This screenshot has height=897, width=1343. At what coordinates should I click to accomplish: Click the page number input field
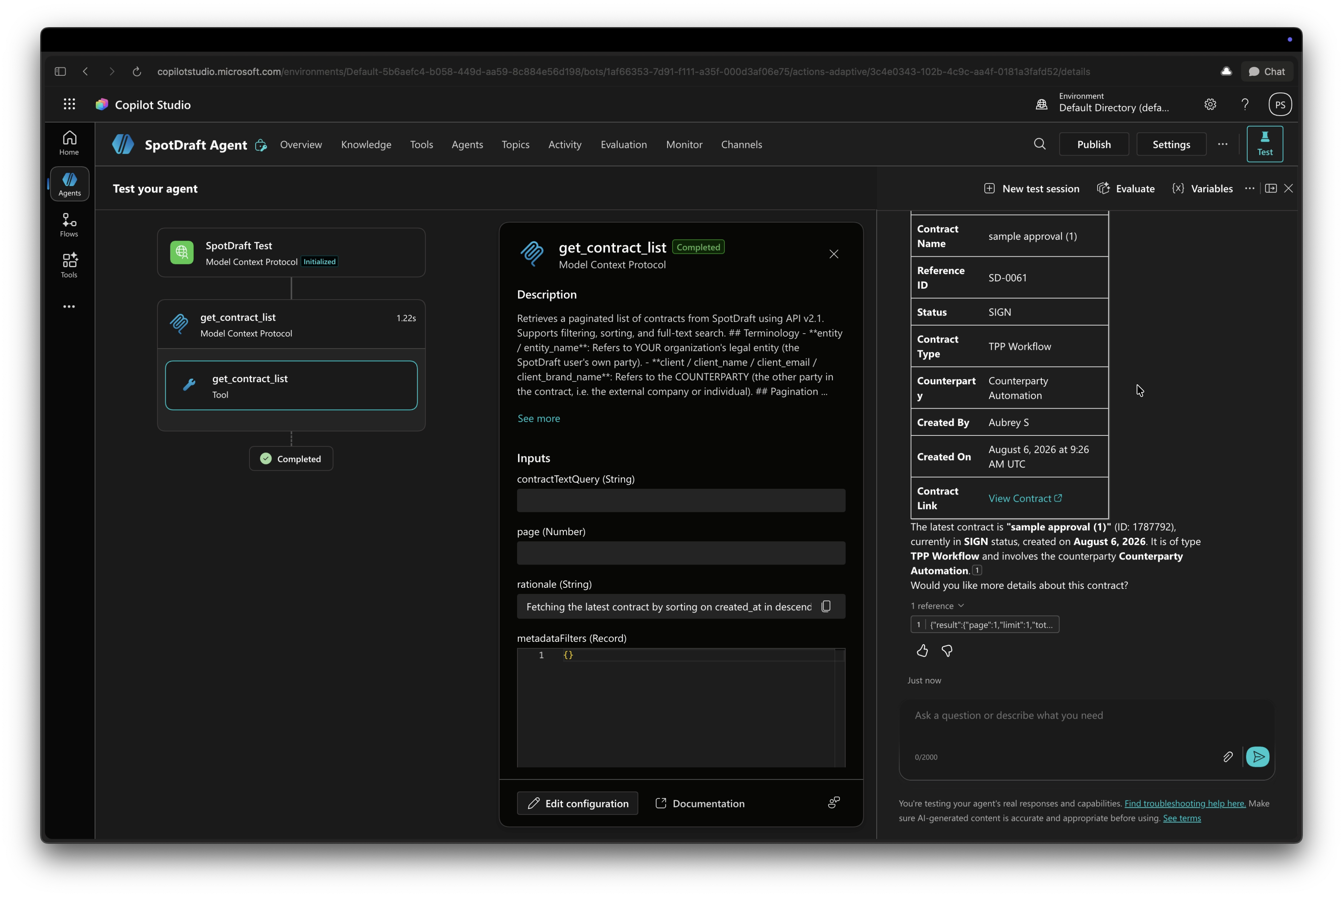pos(681,553)
